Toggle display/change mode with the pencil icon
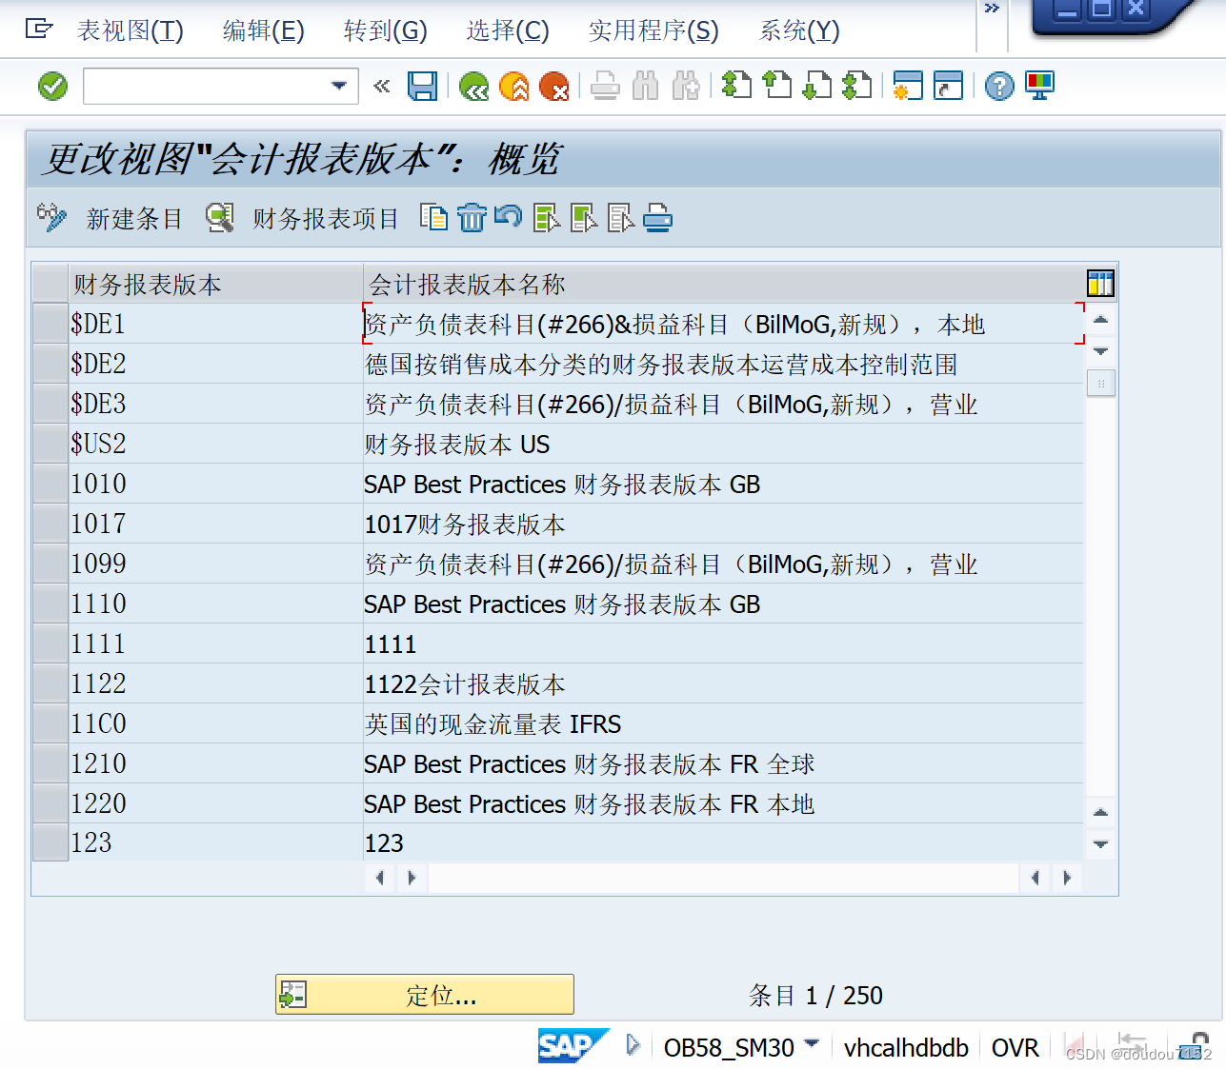 51,217
